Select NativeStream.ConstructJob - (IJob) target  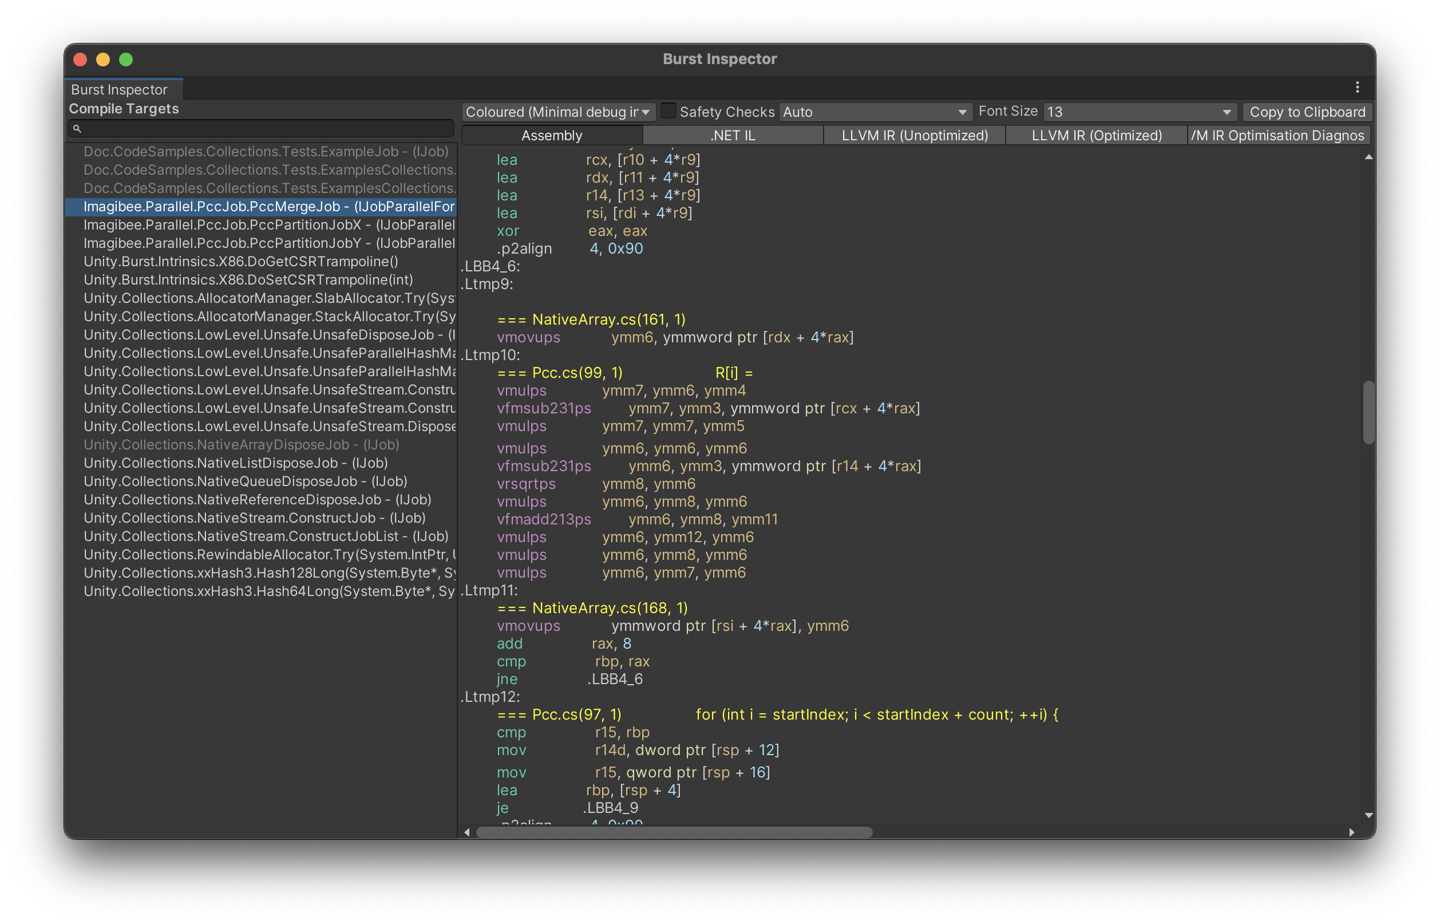click(261, 518)
